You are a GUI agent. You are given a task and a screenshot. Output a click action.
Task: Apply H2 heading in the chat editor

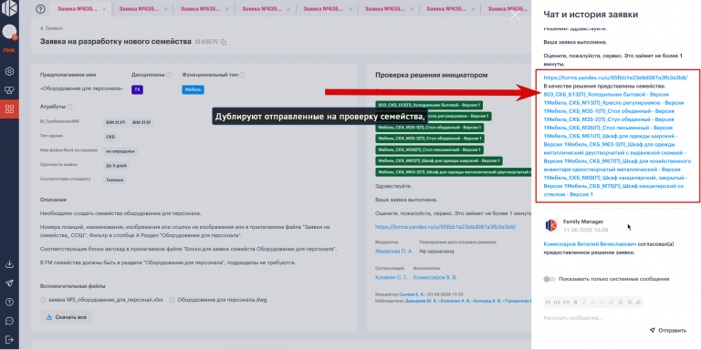pyautogui.click(x=557, y=303)
